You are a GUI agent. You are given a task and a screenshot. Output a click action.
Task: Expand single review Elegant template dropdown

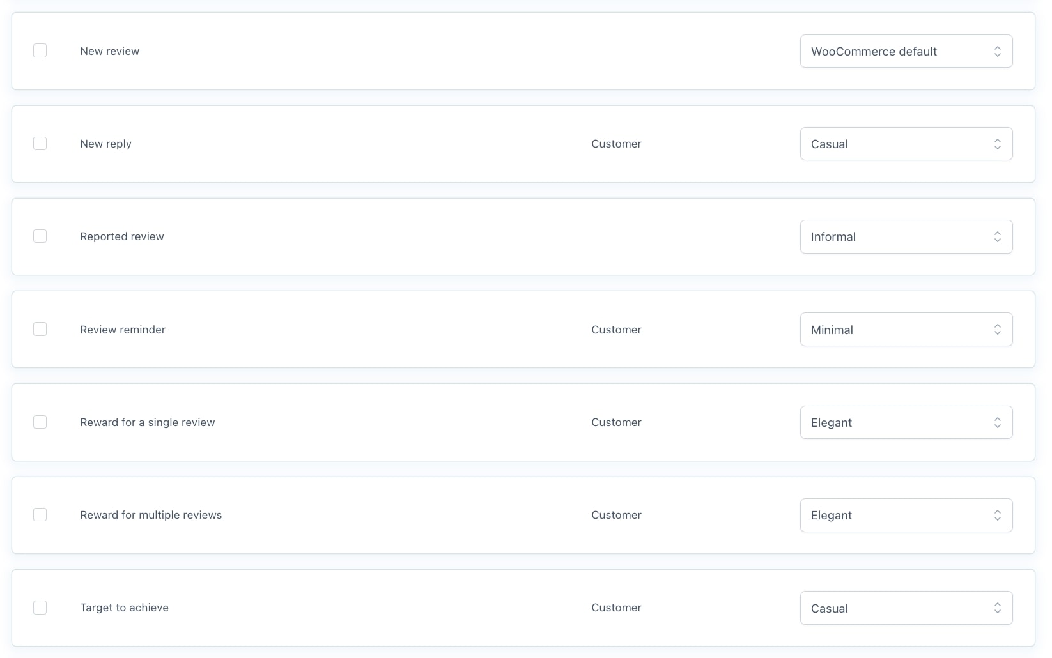(906, 422)
